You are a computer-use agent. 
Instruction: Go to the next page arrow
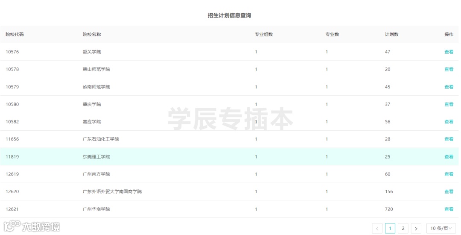point(416,228)
